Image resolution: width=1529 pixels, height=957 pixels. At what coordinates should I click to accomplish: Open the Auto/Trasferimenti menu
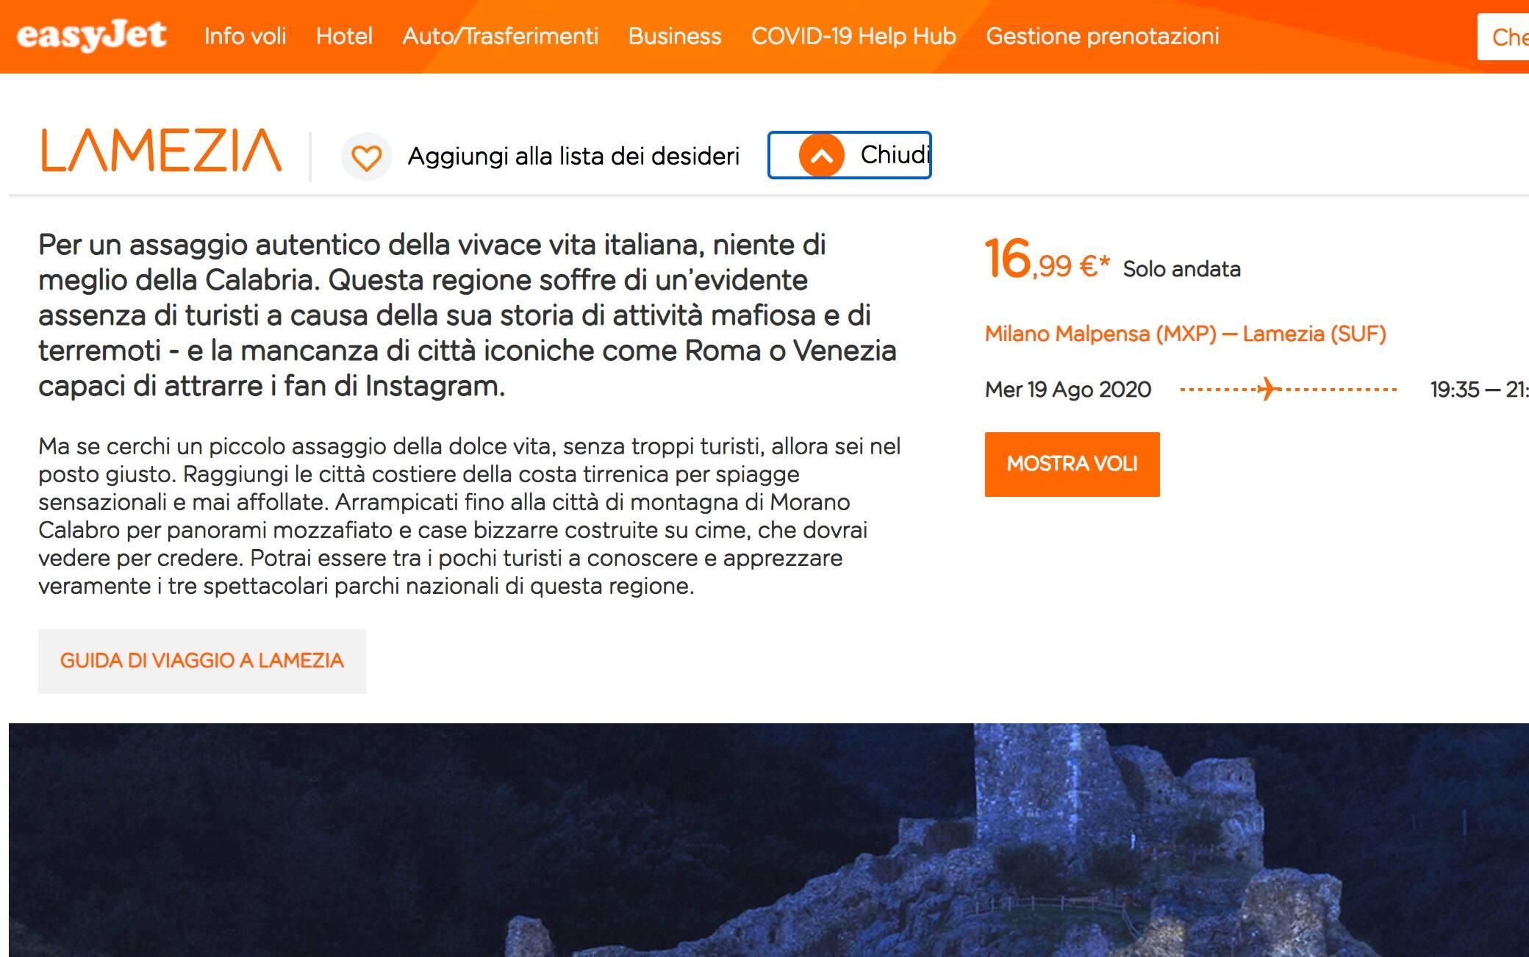tap(500, 37)
